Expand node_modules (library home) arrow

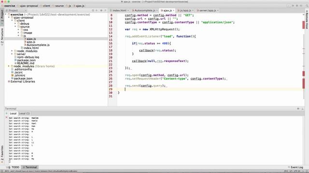(9, 66)
